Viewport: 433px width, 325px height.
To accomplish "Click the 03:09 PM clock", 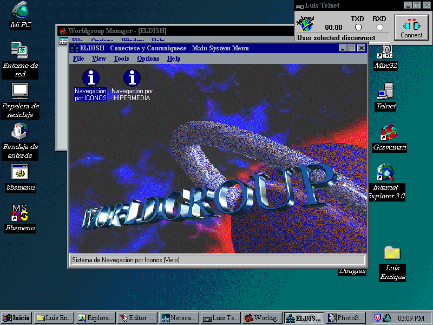I will pos(411,318).
